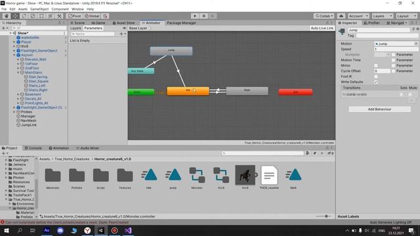Image resolution: width=420 pixels, height=236 pixels.
Task: Switch to the Console tab
Action: tap(33, 148)
